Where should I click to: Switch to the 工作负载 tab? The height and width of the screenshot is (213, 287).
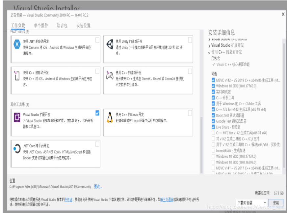pos(18,25)
